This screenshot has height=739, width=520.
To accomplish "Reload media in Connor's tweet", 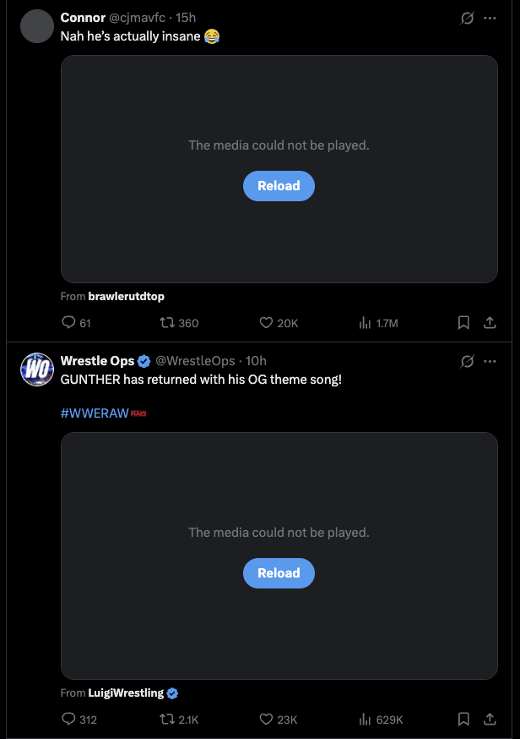I will point(279,186).
